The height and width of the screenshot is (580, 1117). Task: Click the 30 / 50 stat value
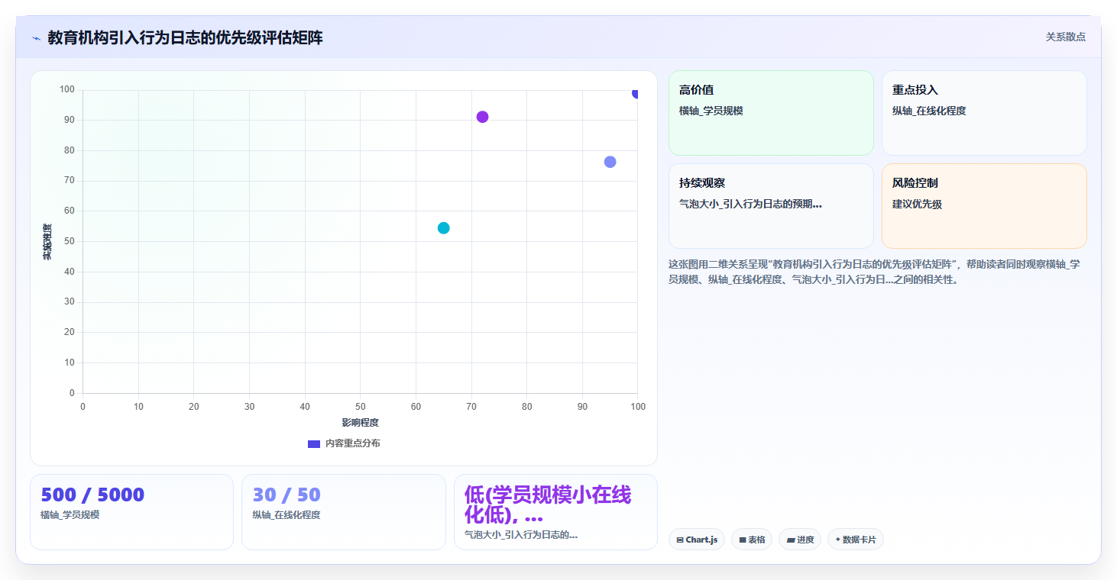pos(287,495)
